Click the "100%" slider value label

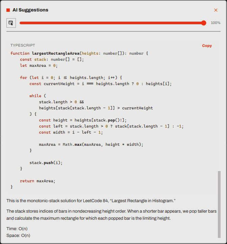216,23
